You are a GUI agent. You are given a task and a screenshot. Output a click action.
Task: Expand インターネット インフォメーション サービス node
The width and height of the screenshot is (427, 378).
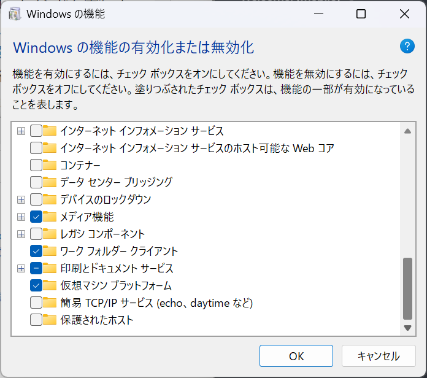(21, 131)
